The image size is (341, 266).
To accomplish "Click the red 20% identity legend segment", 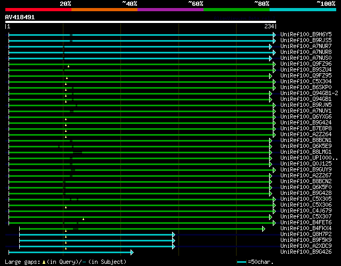I will [x=38, y=10].
